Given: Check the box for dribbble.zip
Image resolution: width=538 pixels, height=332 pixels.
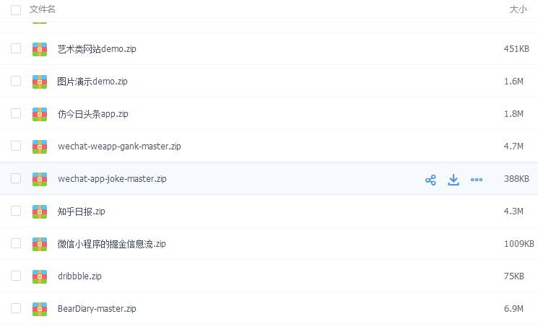Looking at the screenshot, I should 16,276.
